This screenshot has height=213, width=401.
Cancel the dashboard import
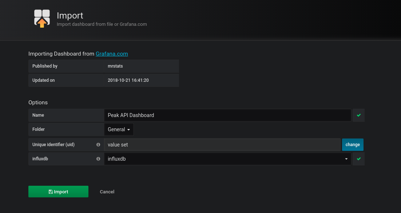click(107, 192)
